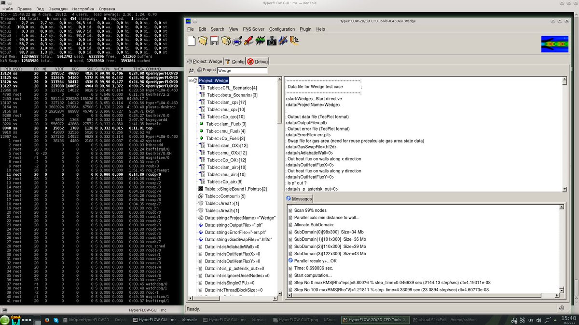Switch to the Debug tab
Screen dimensions: 579x325
259,61
